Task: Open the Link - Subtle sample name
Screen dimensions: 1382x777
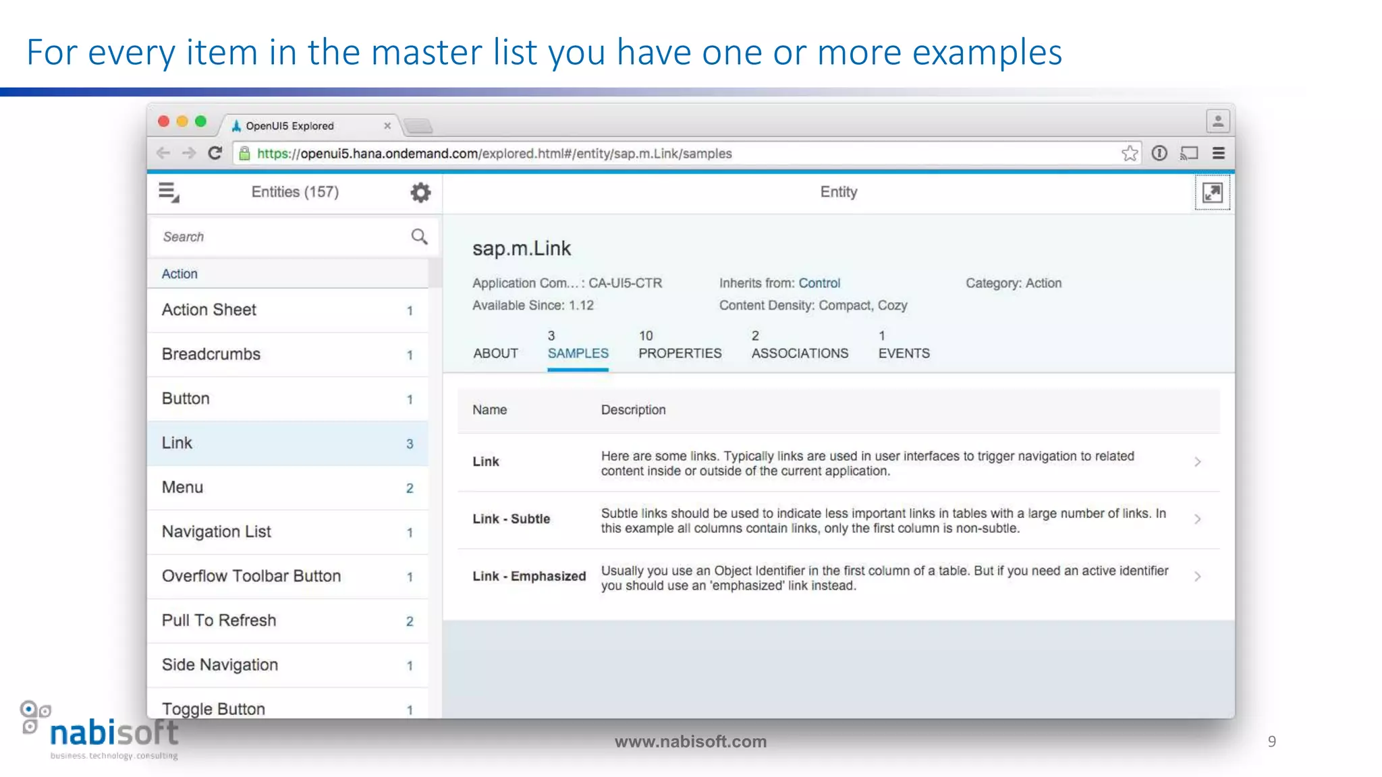Action: (512, 519)
